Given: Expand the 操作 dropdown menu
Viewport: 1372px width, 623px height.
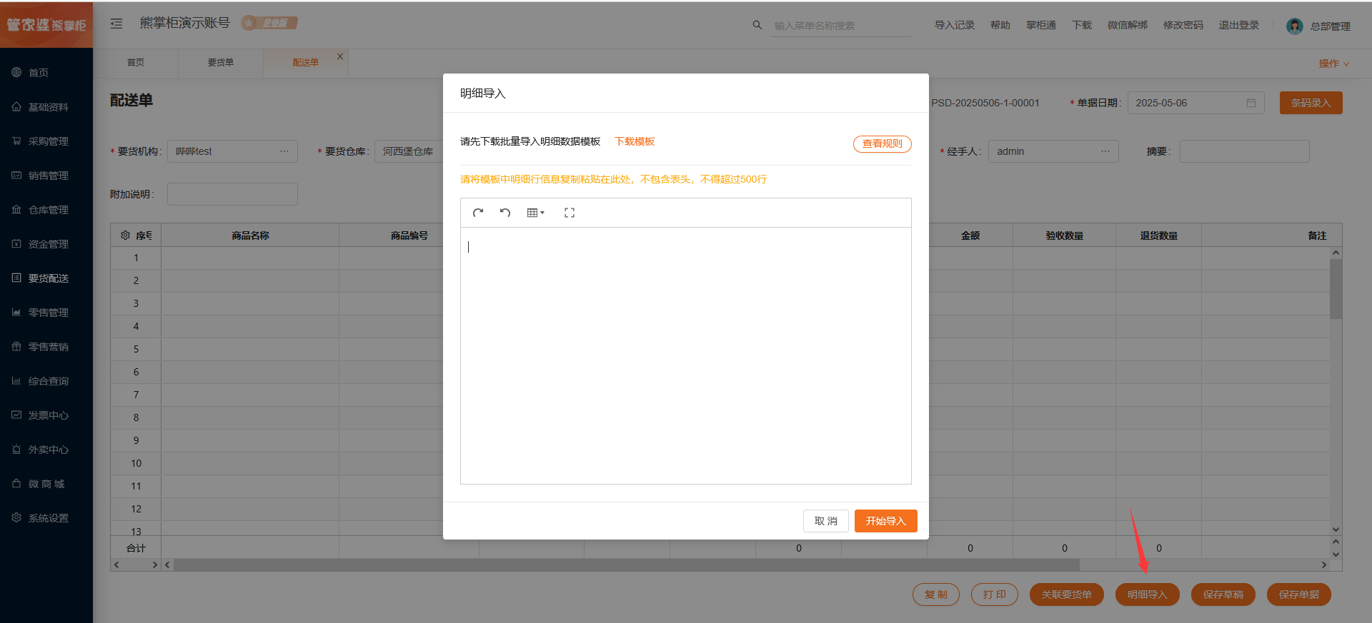Looking at the screenshot, I should (1333, 64).
